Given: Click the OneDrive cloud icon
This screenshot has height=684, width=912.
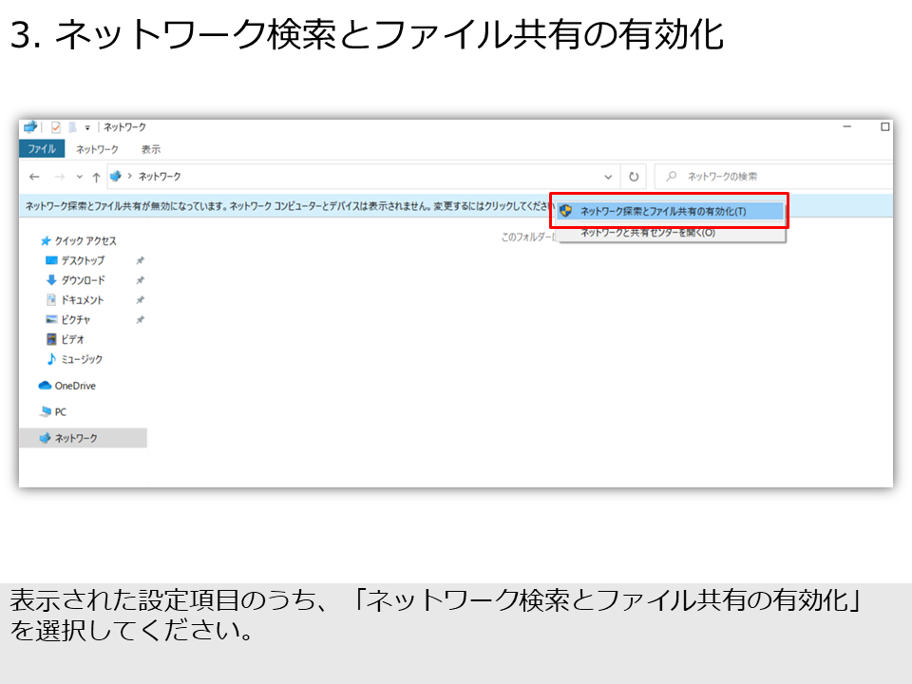Looking at the screenshot, I should pos(45,385).
